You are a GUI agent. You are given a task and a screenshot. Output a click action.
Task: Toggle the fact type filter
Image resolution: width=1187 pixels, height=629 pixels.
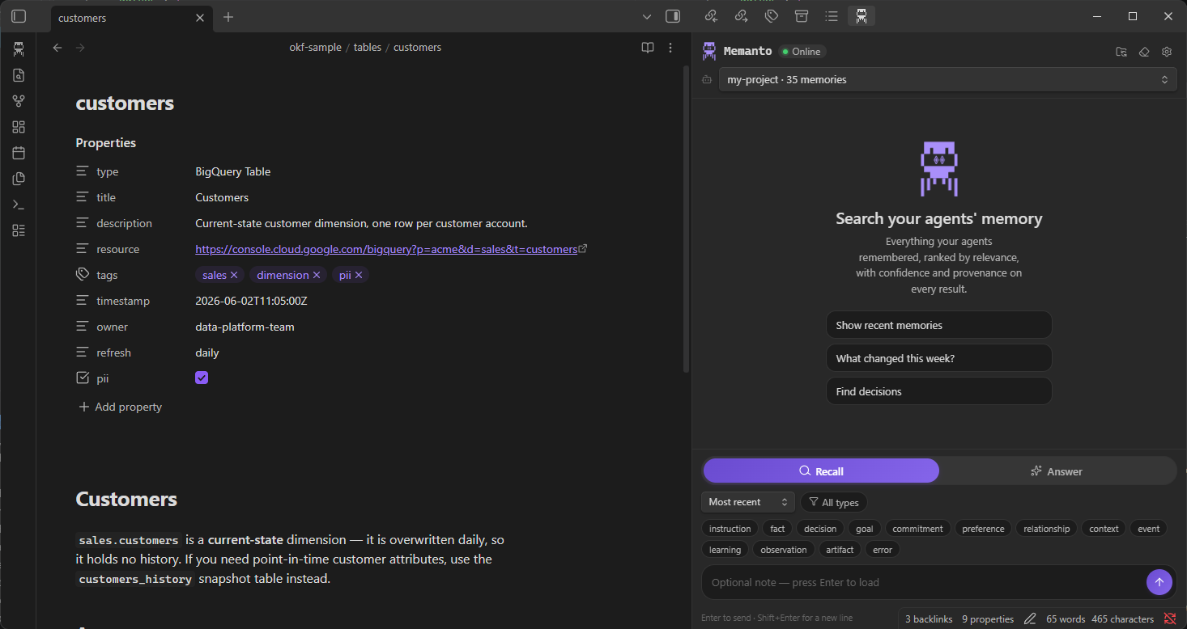tap(777, 529)
